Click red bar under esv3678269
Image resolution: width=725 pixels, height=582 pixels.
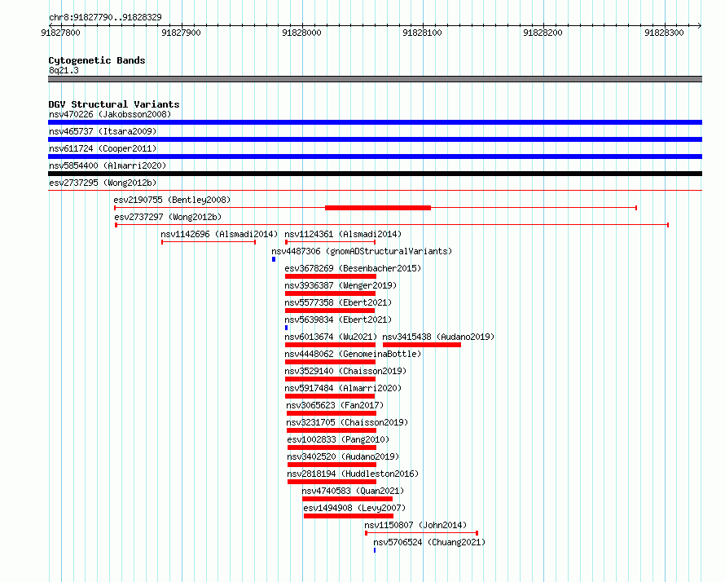pyautogui.click(x=331, y=276)
